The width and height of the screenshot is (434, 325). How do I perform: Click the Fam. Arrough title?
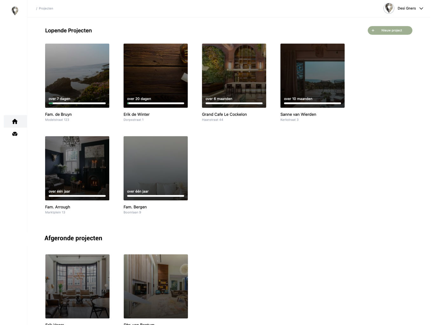tap(58, 207)
